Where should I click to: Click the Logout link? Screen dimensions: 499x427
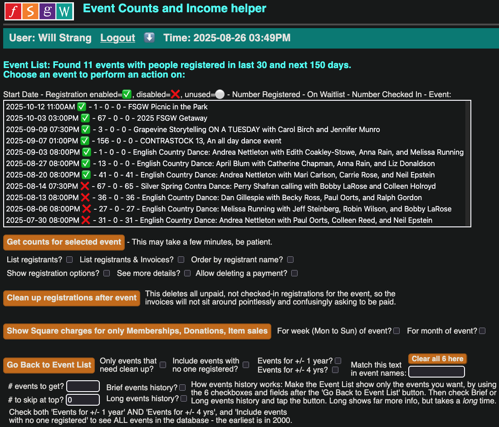pyautogui.click(x=117, y=38)
